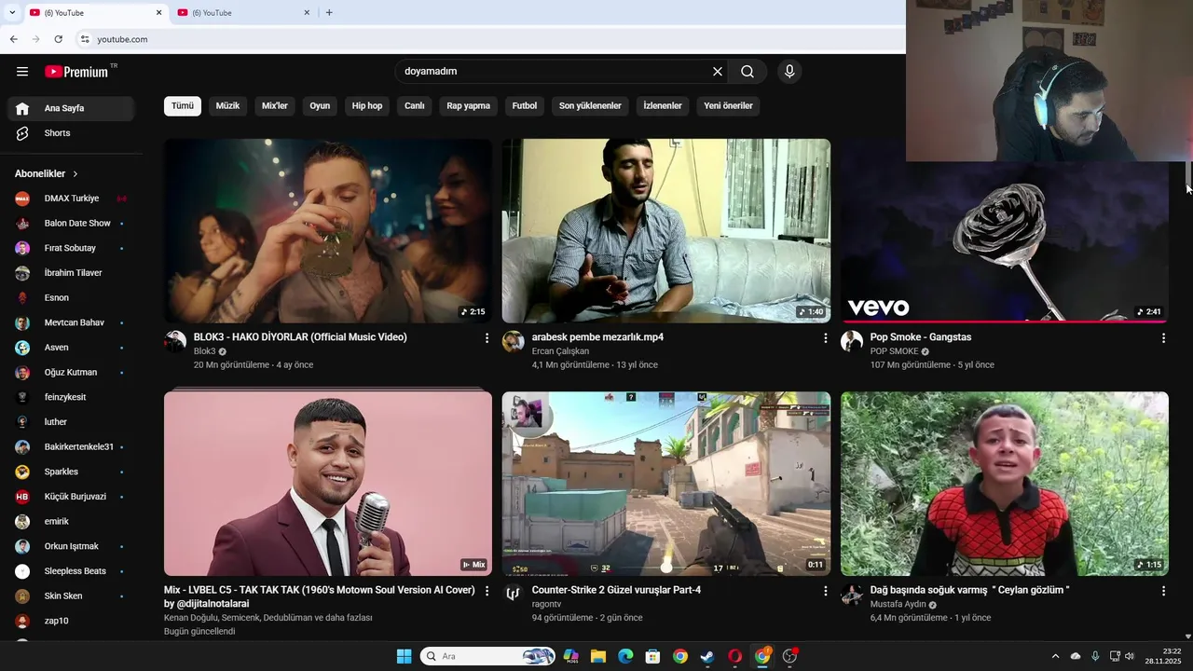Click the POP SMOKE channel avatar
Image resolution: width=1193 pixels, height=671 pixels.
852,341
